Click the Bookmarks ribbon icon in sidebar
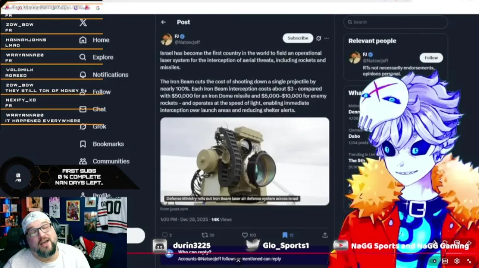The image size is (479, 268). pyautogui.click(x=83, y=144)
